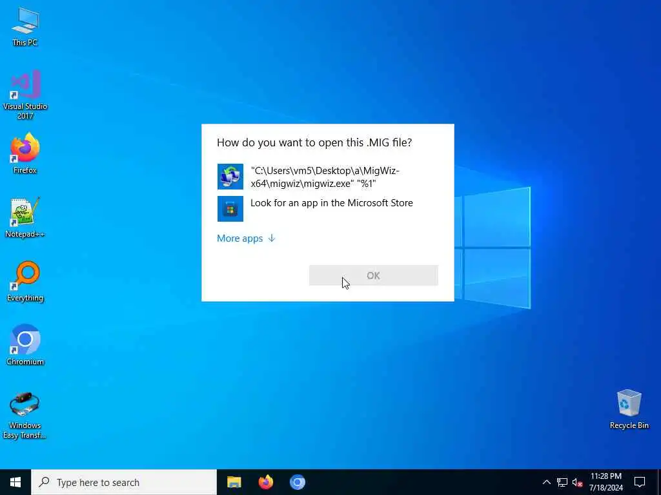Screen dimensions: 661x495
Task: Choose the Microsoft Store icon in dialog
Action: pyautogui.click(x=230, y=209)
